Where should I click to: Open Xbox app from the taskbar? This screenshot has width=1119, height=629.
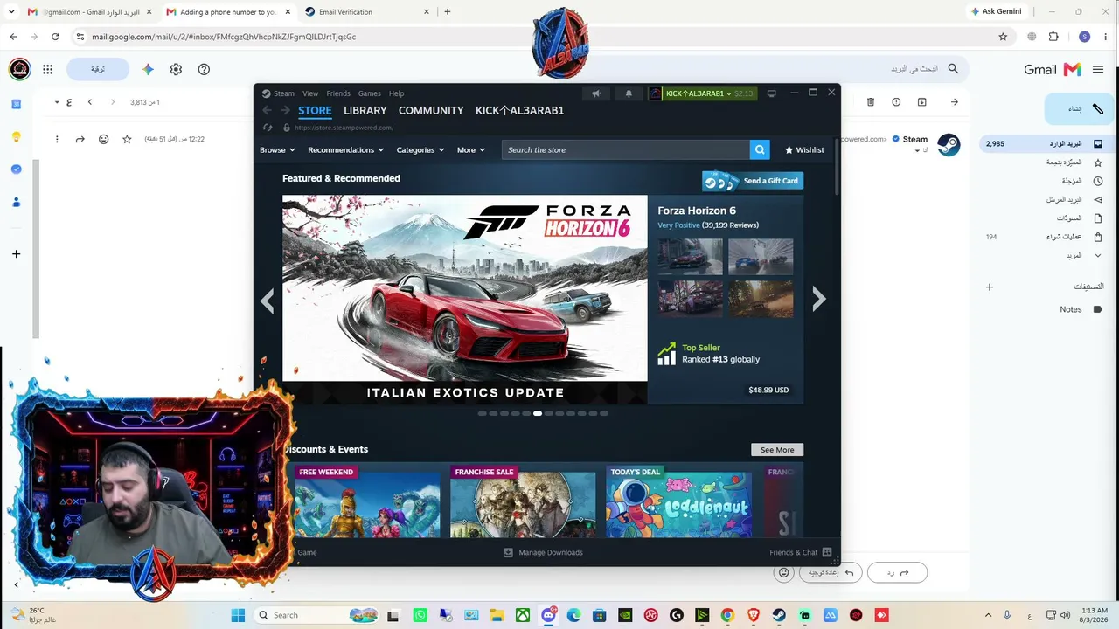pyautogui.click(x=522, y=615)
